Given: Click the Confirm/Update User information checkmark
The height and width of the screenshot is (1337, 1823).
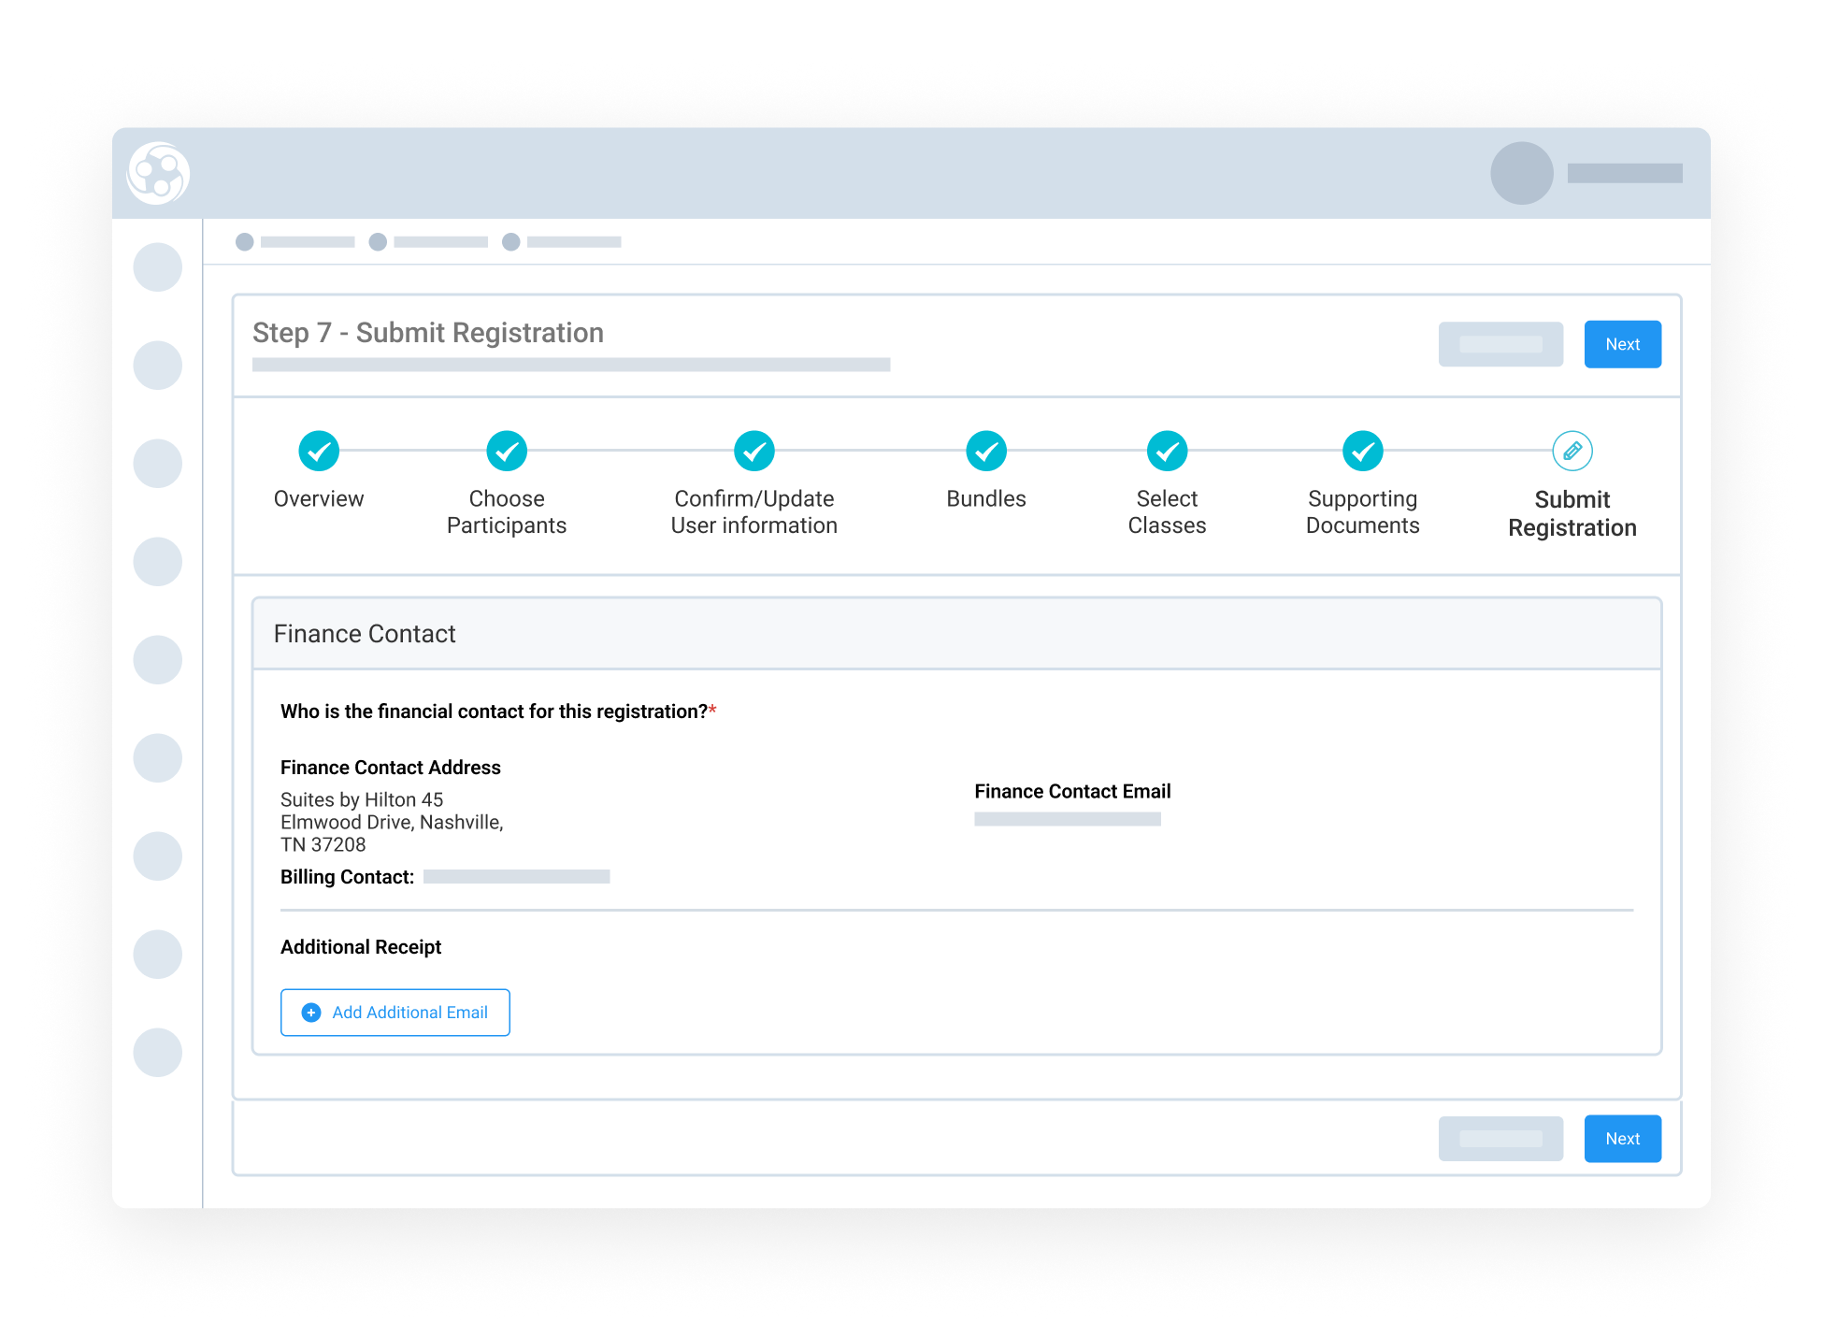Looking at the screenshot, I should [x=754, y=451].
